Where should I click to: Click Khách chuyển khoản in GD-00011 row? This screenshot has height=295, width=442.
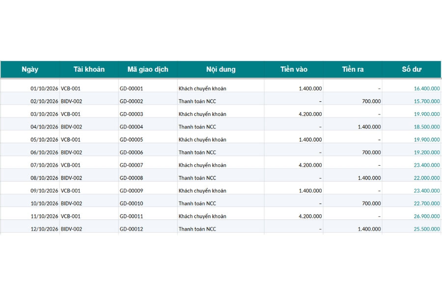pos(202,216)
